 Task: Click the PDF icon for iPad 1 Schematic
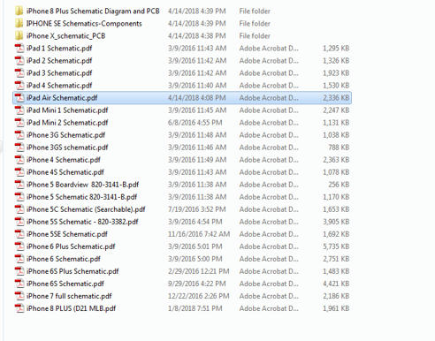(19, 49)
